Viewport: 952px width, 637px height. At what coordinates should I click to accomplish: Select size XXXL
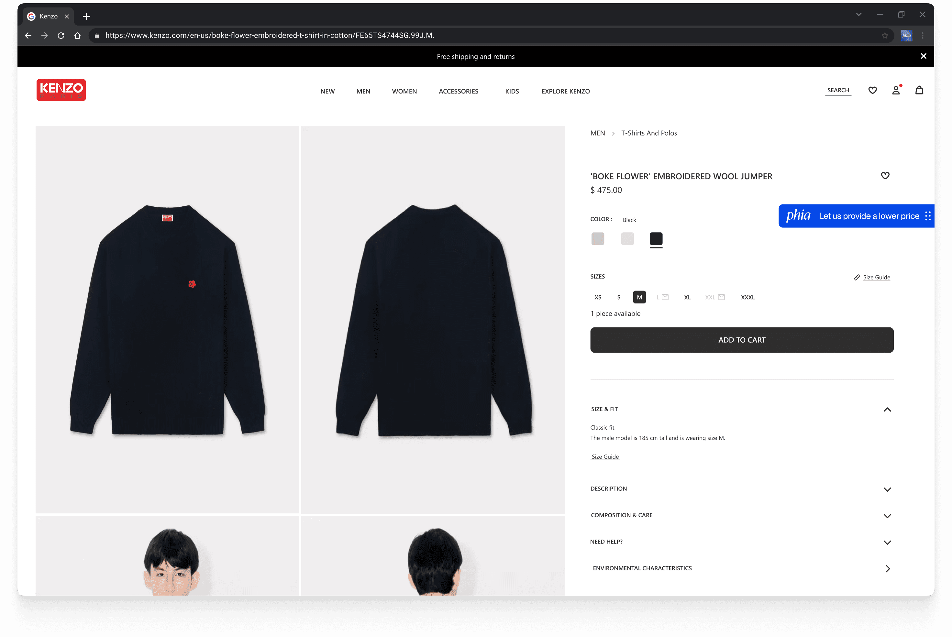pos(747,297)
